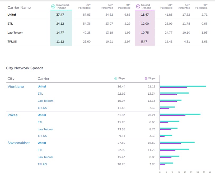Select Lao Telcom carrier under Savannakhet
The height and width of the screenshot is (176, 215).
pos(45,157)
